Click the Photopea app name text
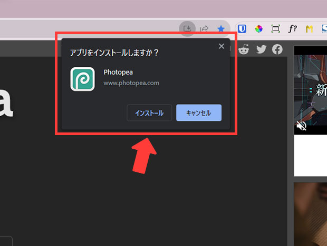Viewport: 327px width, 246px height. pyautogui.click(x=118, y=72)
